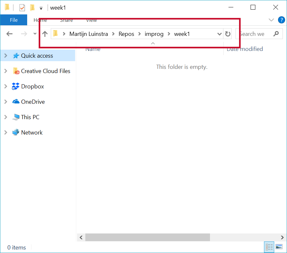Select the Details view icon in the status bar

tap(269, 247)
